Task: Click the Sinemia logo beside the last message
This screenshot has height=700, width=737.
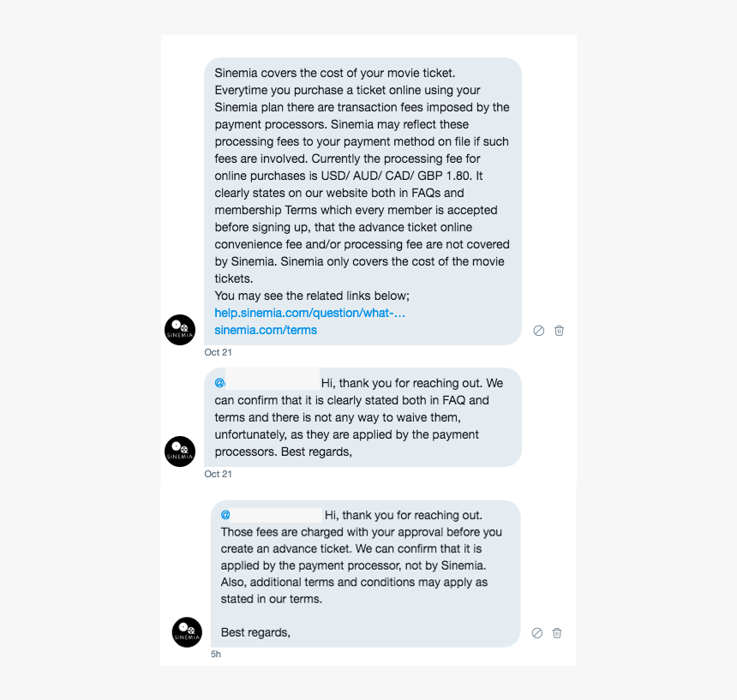Action: click(x=186, y=632)
